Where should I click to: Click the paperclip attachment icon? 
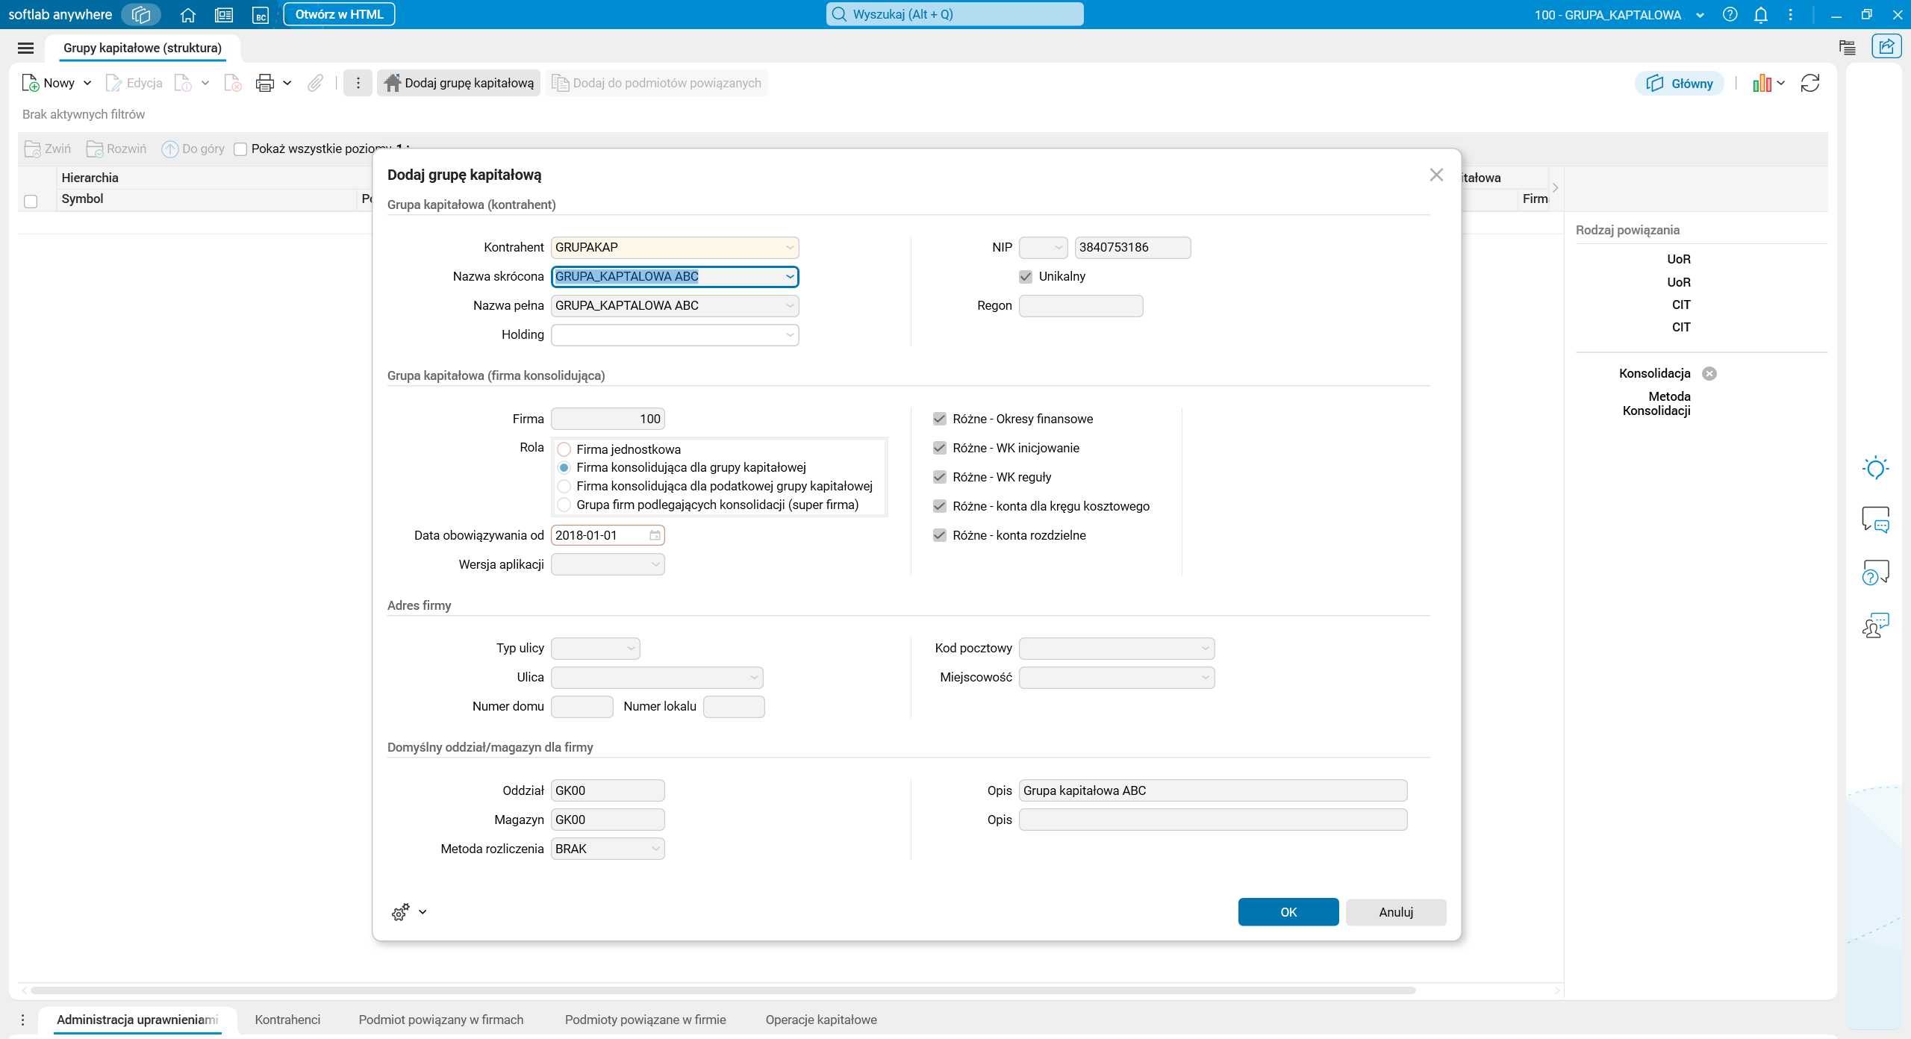(x=315, y=83)
